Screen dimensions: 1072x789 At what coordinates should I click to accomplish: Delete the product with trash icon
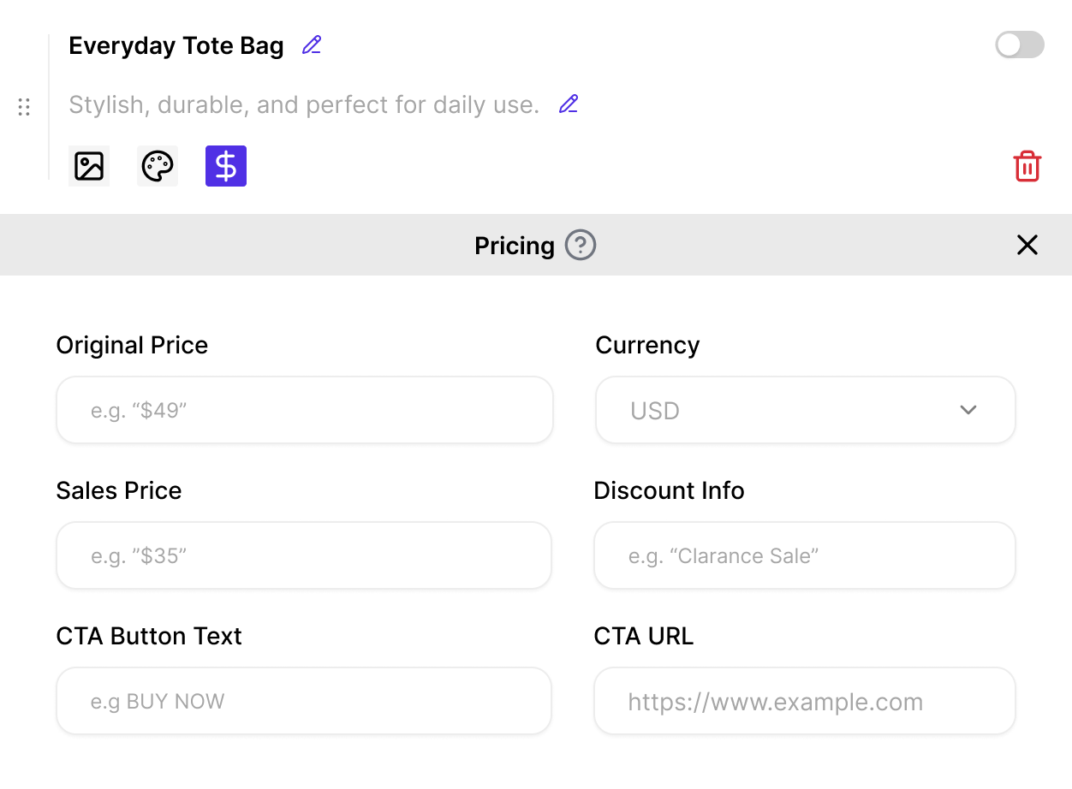(x=1027, y=166)
